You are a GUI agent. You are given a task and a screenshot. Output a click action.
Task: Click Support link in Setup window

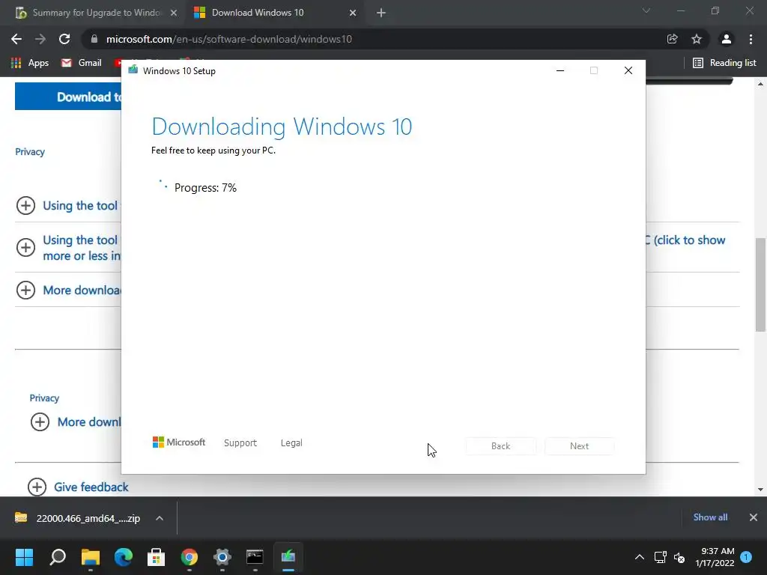tap(240, 443)
